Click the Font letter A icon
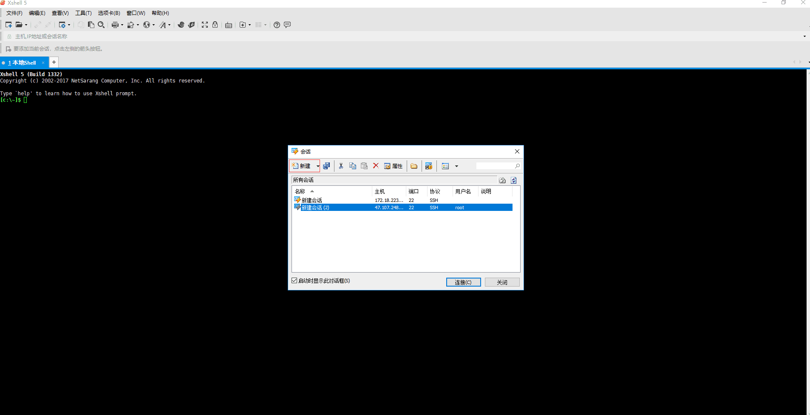 point(163,25)
